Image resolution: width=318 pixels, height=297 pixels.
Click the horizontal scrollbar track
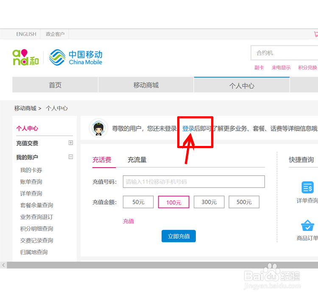162,265
